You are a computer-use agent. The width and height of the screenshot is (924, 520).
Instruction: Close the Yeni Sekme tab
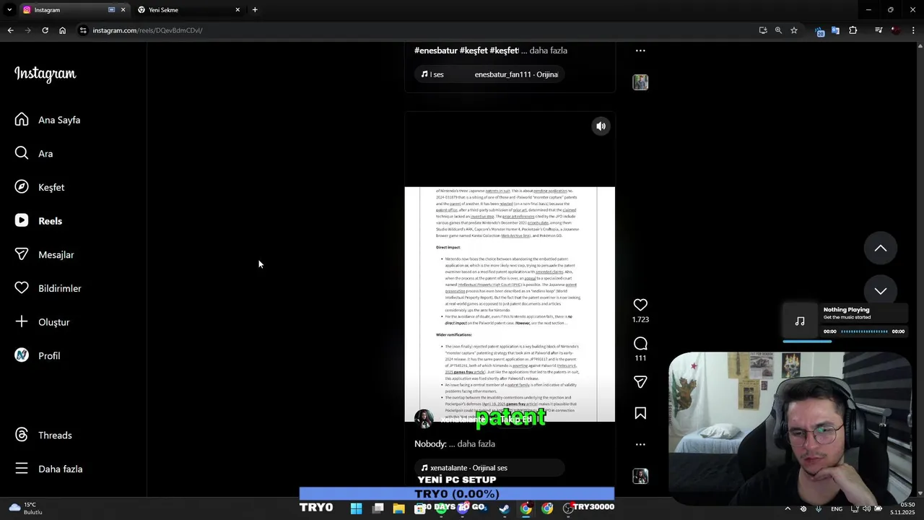pyautogui.click(x=237, y=10)
